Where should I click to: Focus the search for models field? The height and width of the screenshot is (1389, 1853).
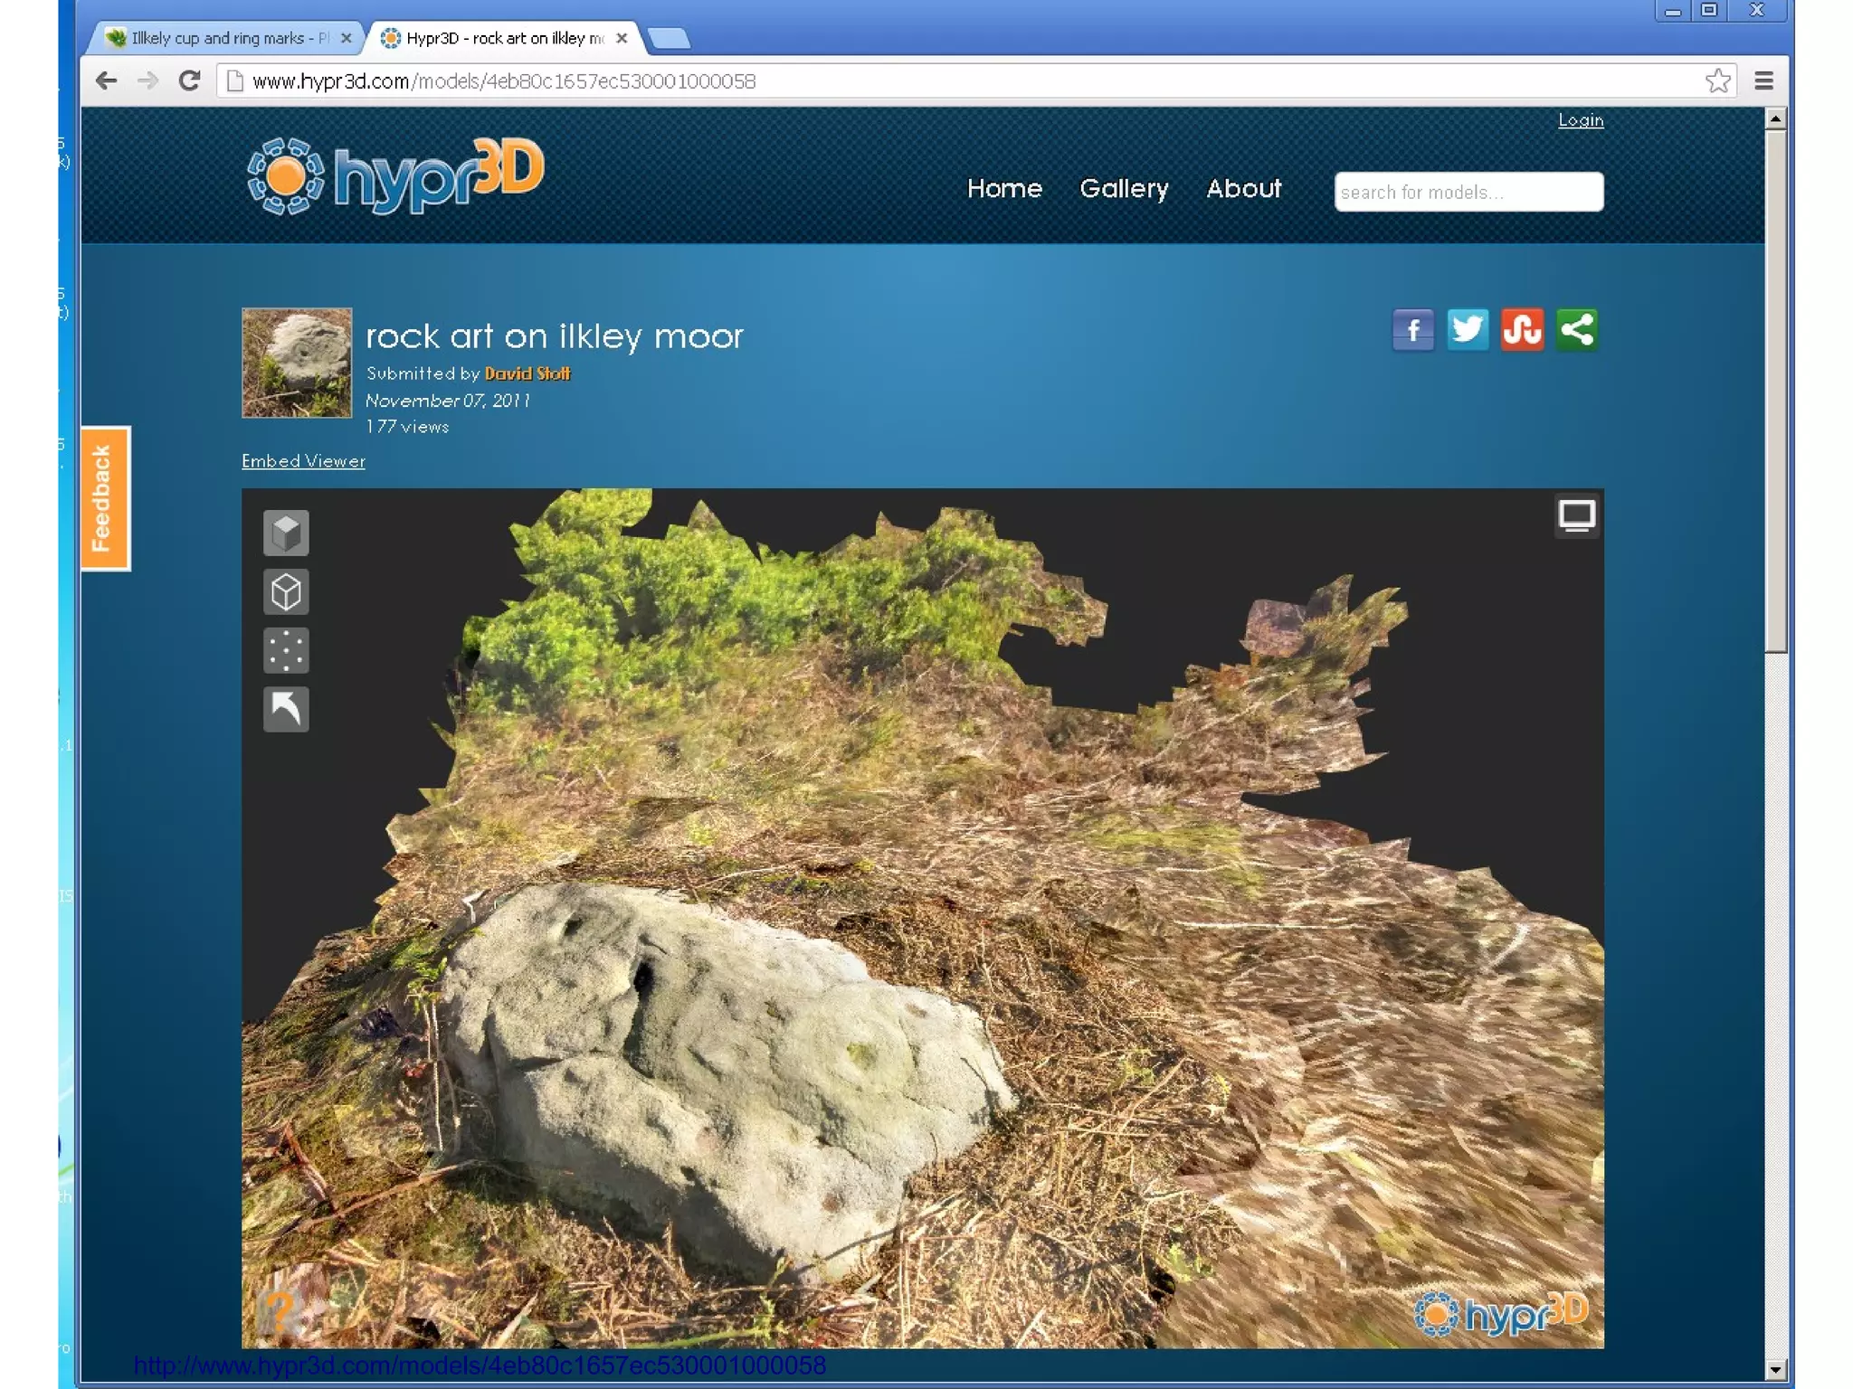pyautogui.click(x=1468, y=192)
